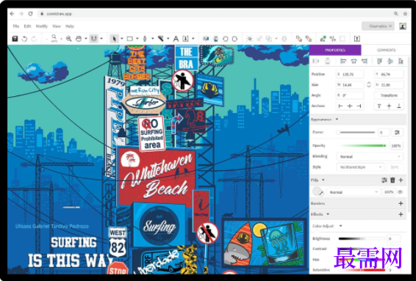
Task: Open the fill Normal blend dropdown
Action: (x=354, y=192)
